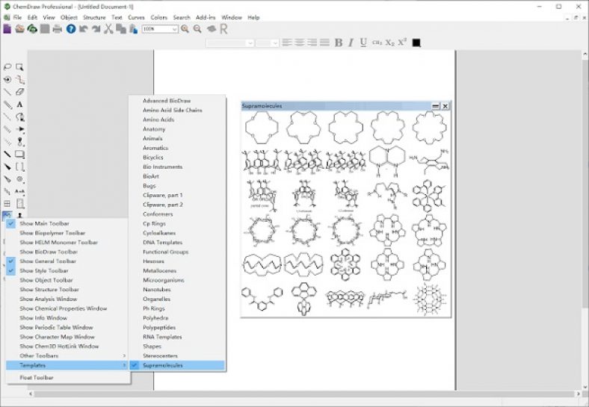Disable Show Style Toolbar
The width and height of the screenshot is (589, 407).
(x=45, y=271)
